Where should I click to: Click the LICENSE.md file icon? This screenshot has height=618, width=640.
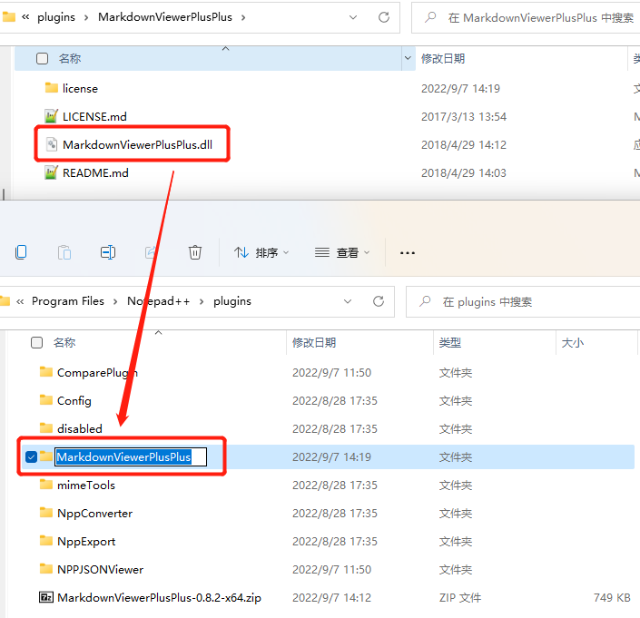click(51, 116)
